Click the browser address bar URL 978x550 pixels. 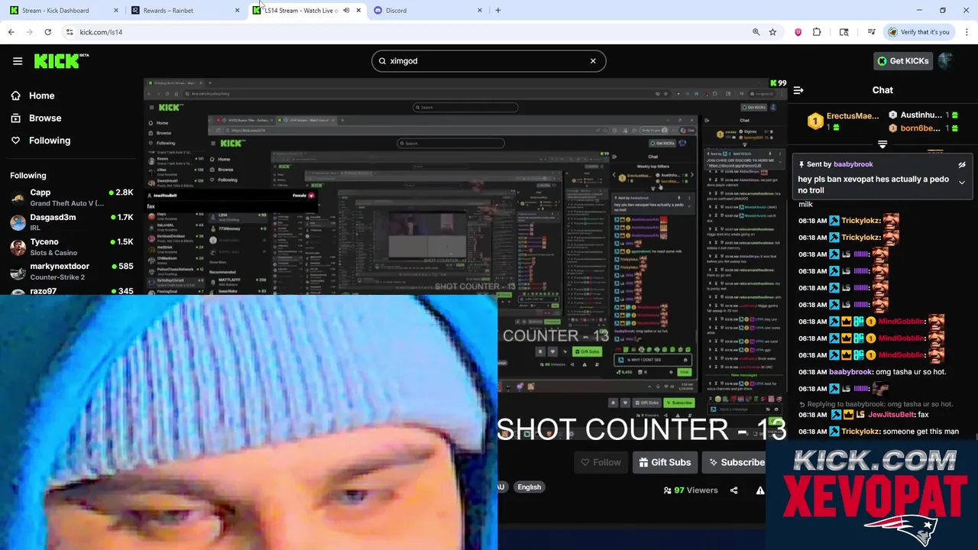click(x=101, y=32)
